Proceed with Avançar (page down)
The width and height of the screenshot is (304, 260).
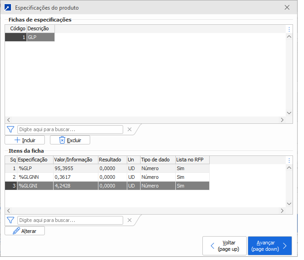[270, 246]
